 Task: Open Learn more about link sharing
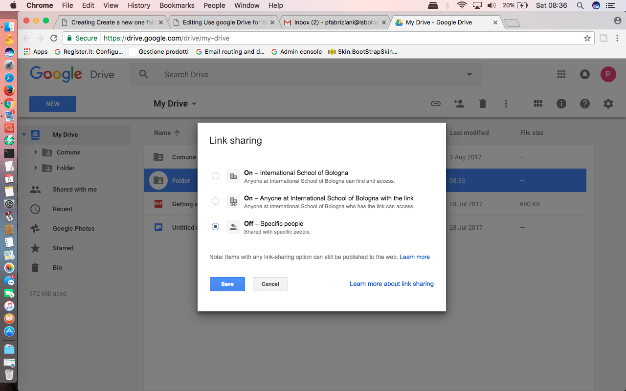(392, 283)
